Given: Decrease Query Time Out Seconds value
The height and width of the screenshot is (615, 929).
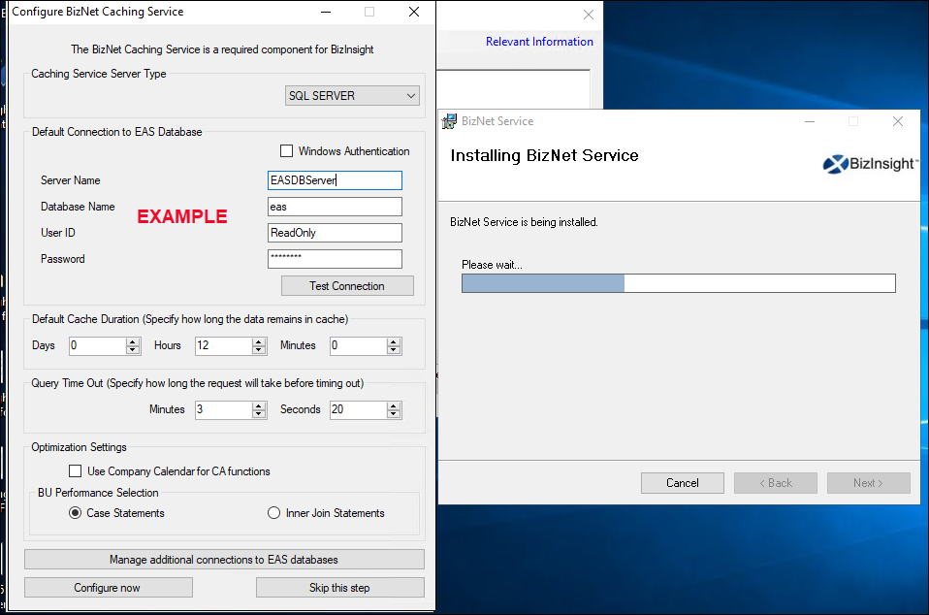Looking at the screenshot, I should (394, 414).
